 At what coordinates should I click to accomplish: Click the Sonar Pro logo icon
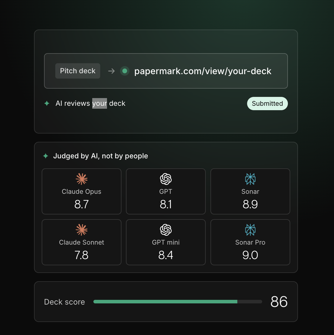[250, 230]
